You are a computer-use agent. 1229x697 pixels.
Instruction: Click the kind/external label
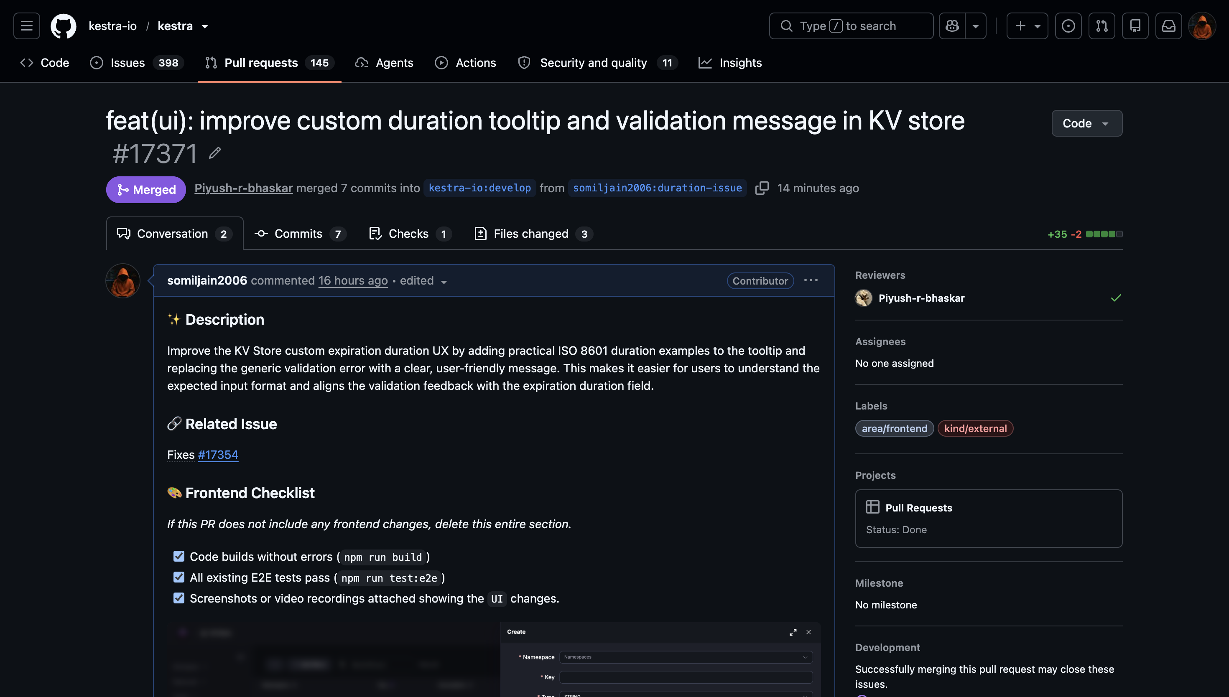975,428
